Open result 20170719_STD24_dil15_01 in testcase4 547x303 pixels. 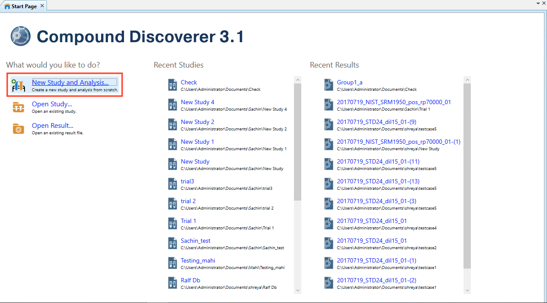click(372, 221)
